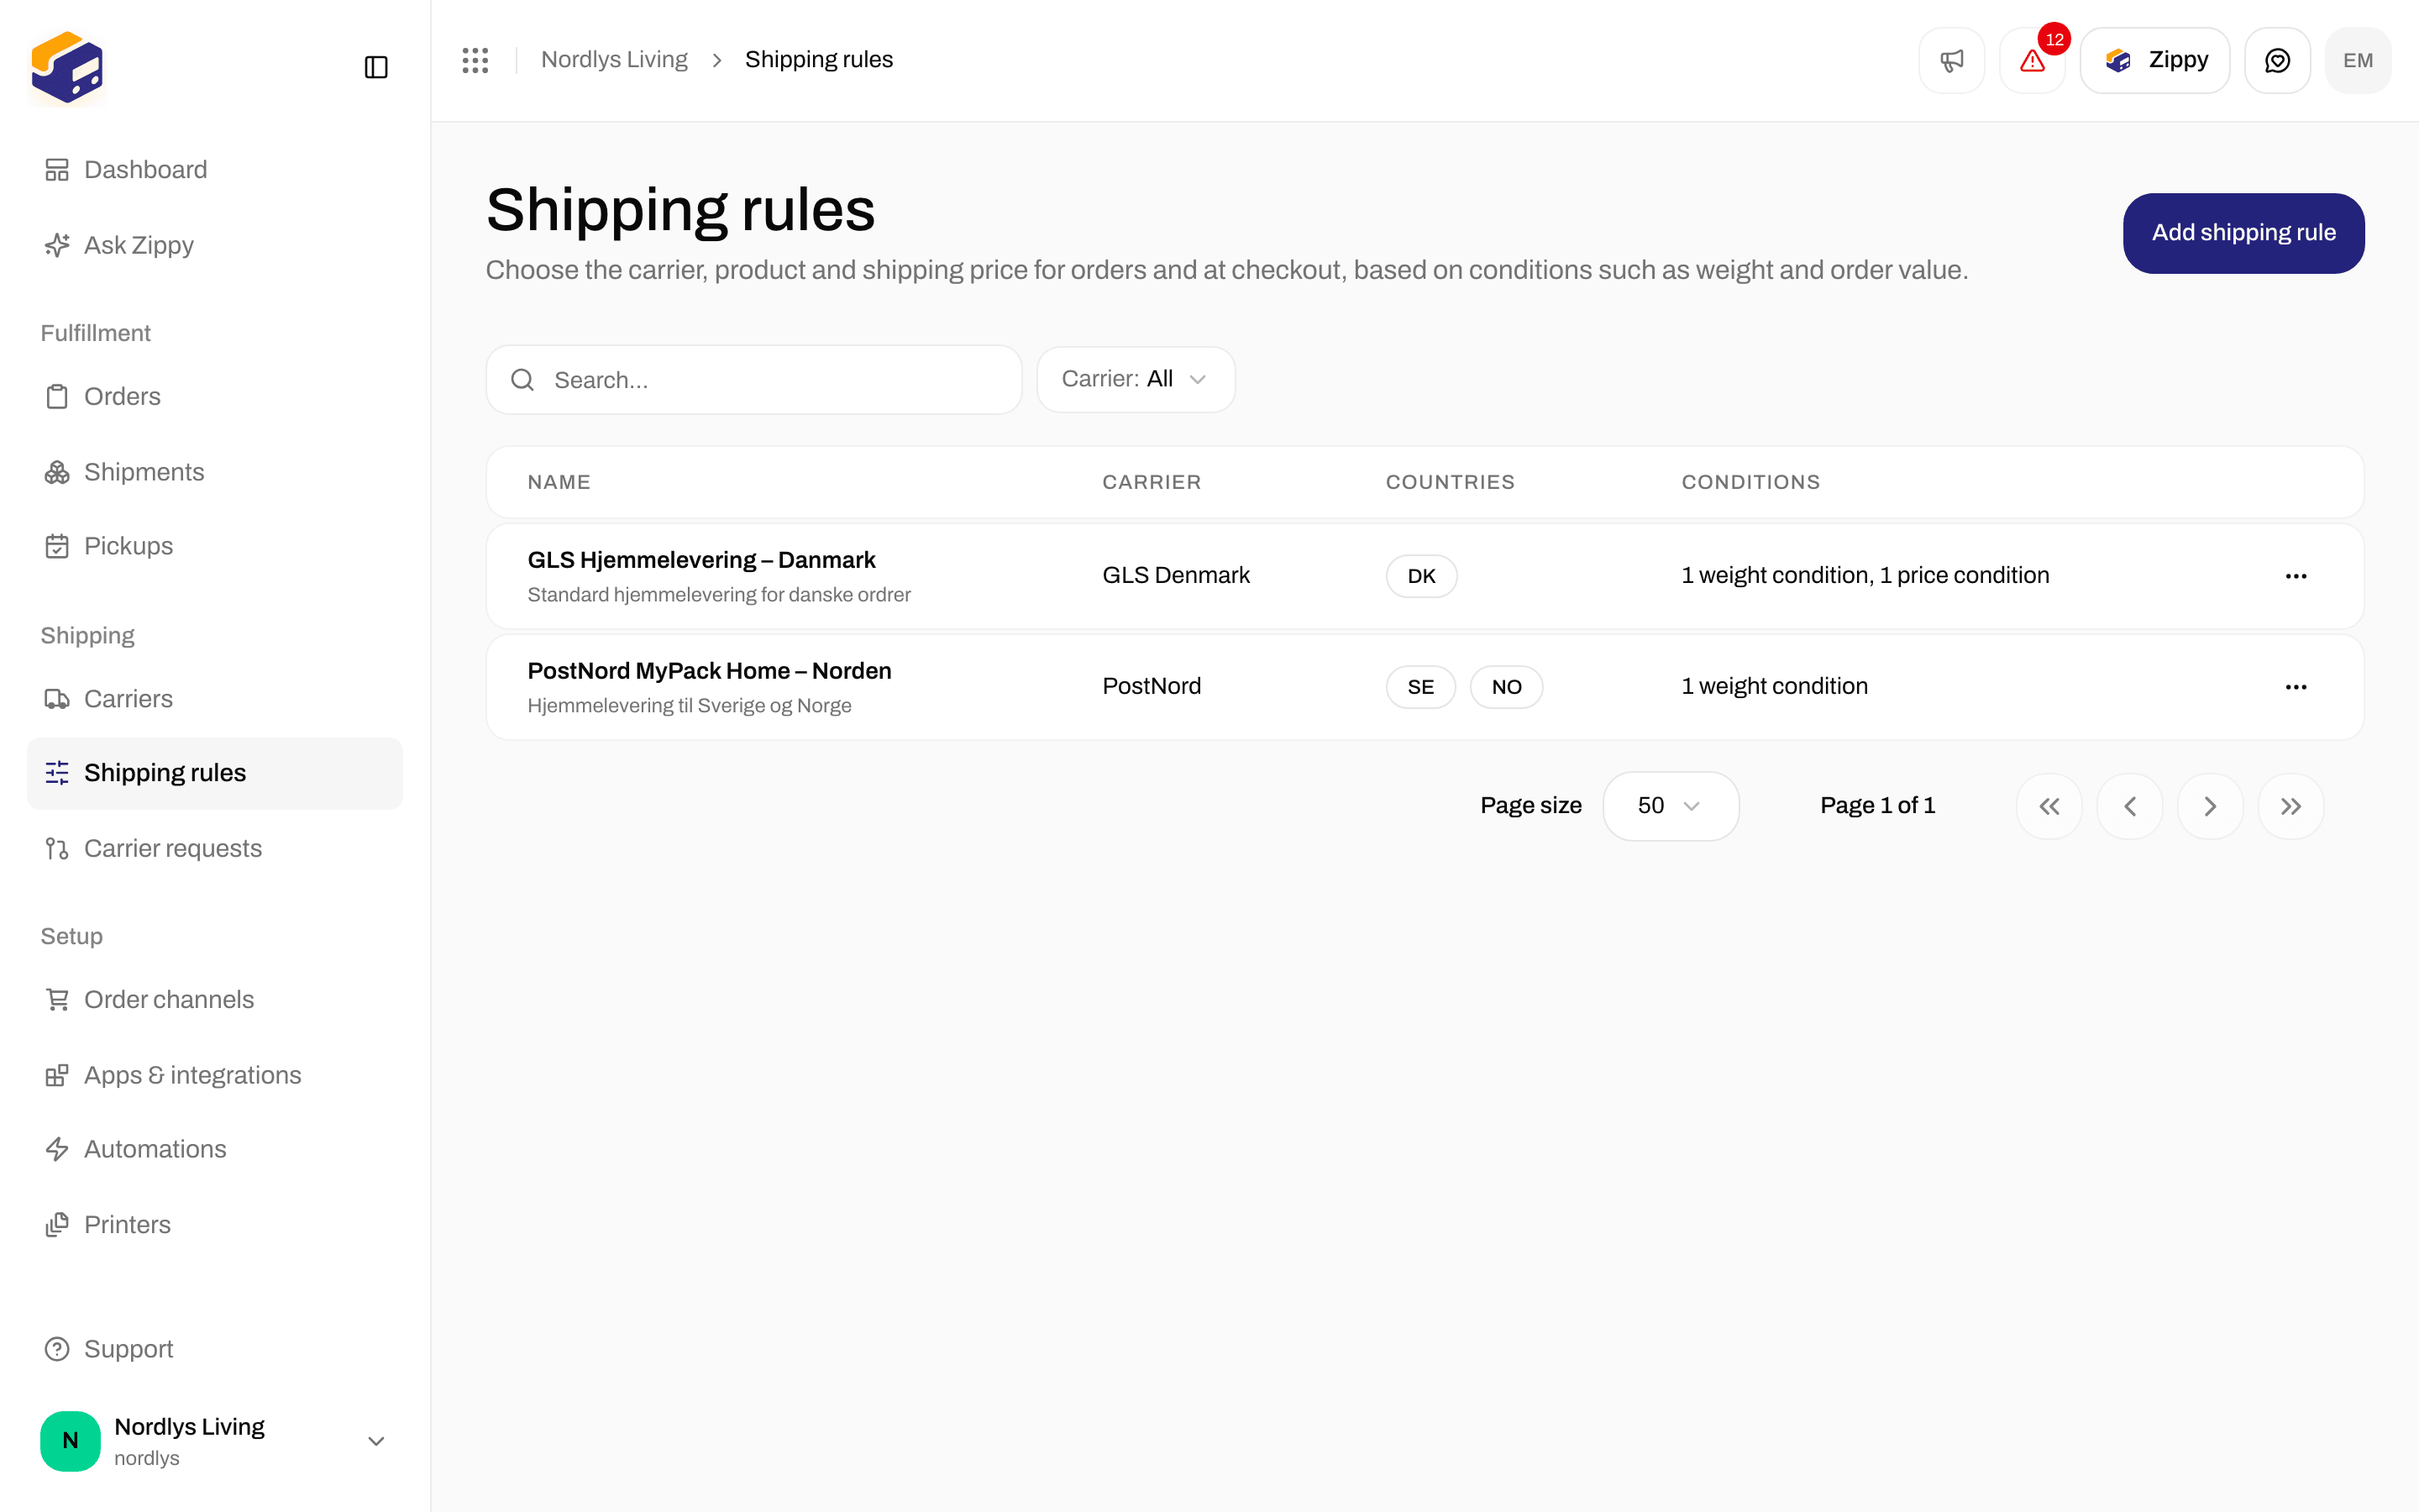Open Apps & integrations in the sidebar

click(215, 1075)
